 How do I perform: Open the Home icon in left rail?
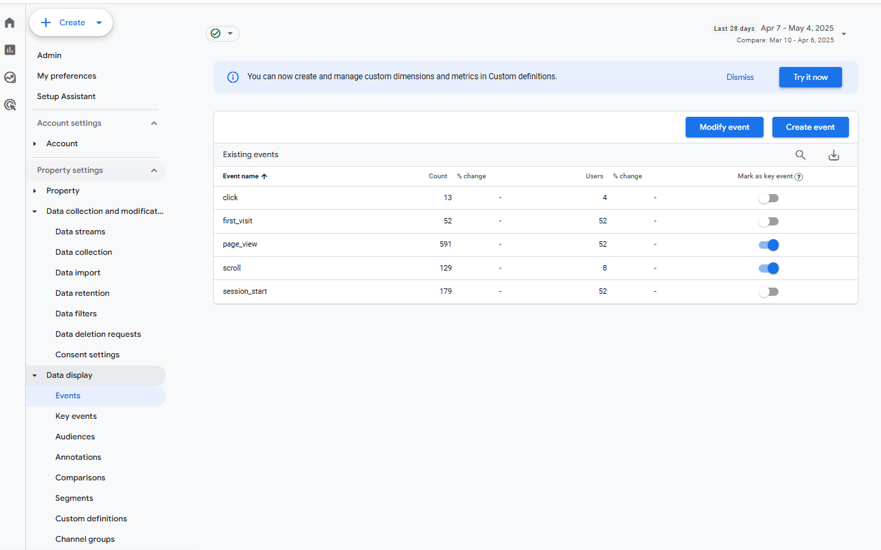tap(10, 23)
